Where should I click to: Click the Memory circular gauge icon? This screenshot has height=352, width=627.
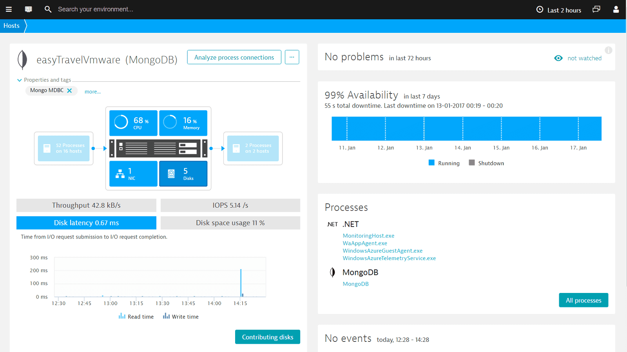(x=170, y=122)
